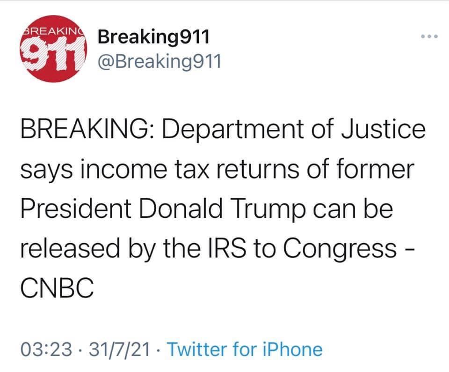This screenshot has height=372, width=449.
Task: Open the Twitter for iPhone source link
Action: [x=244, y=350]
